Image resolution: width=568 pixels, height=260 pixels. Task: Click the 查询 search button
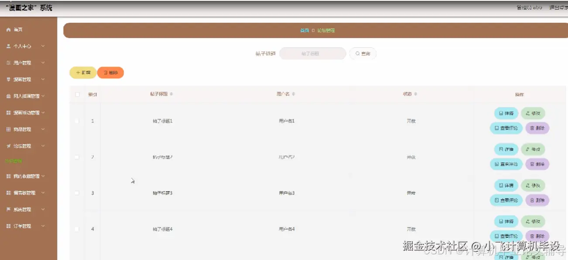(363, 54)
